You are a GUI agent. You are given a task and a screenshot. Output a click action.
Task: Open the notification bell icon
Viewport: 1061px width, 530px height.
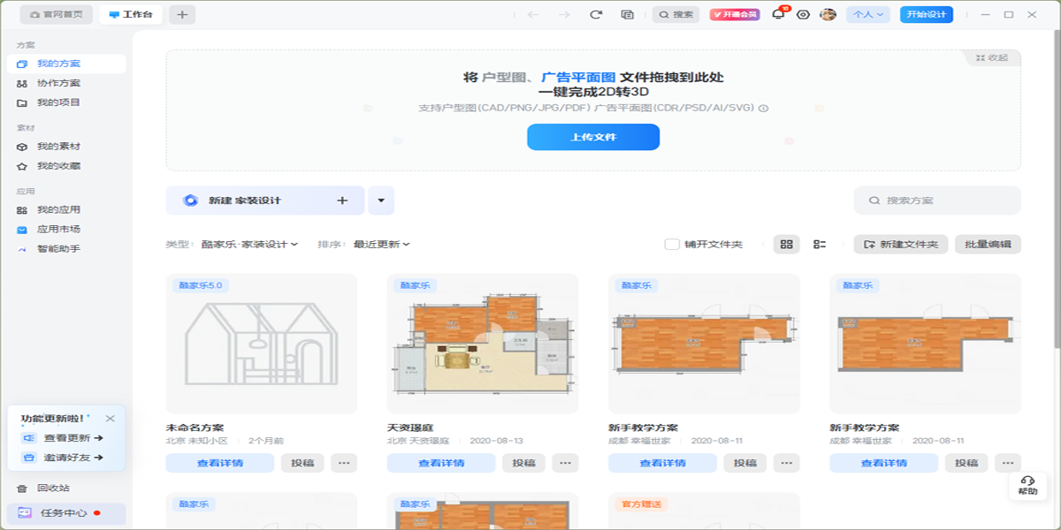click(778, 14)
